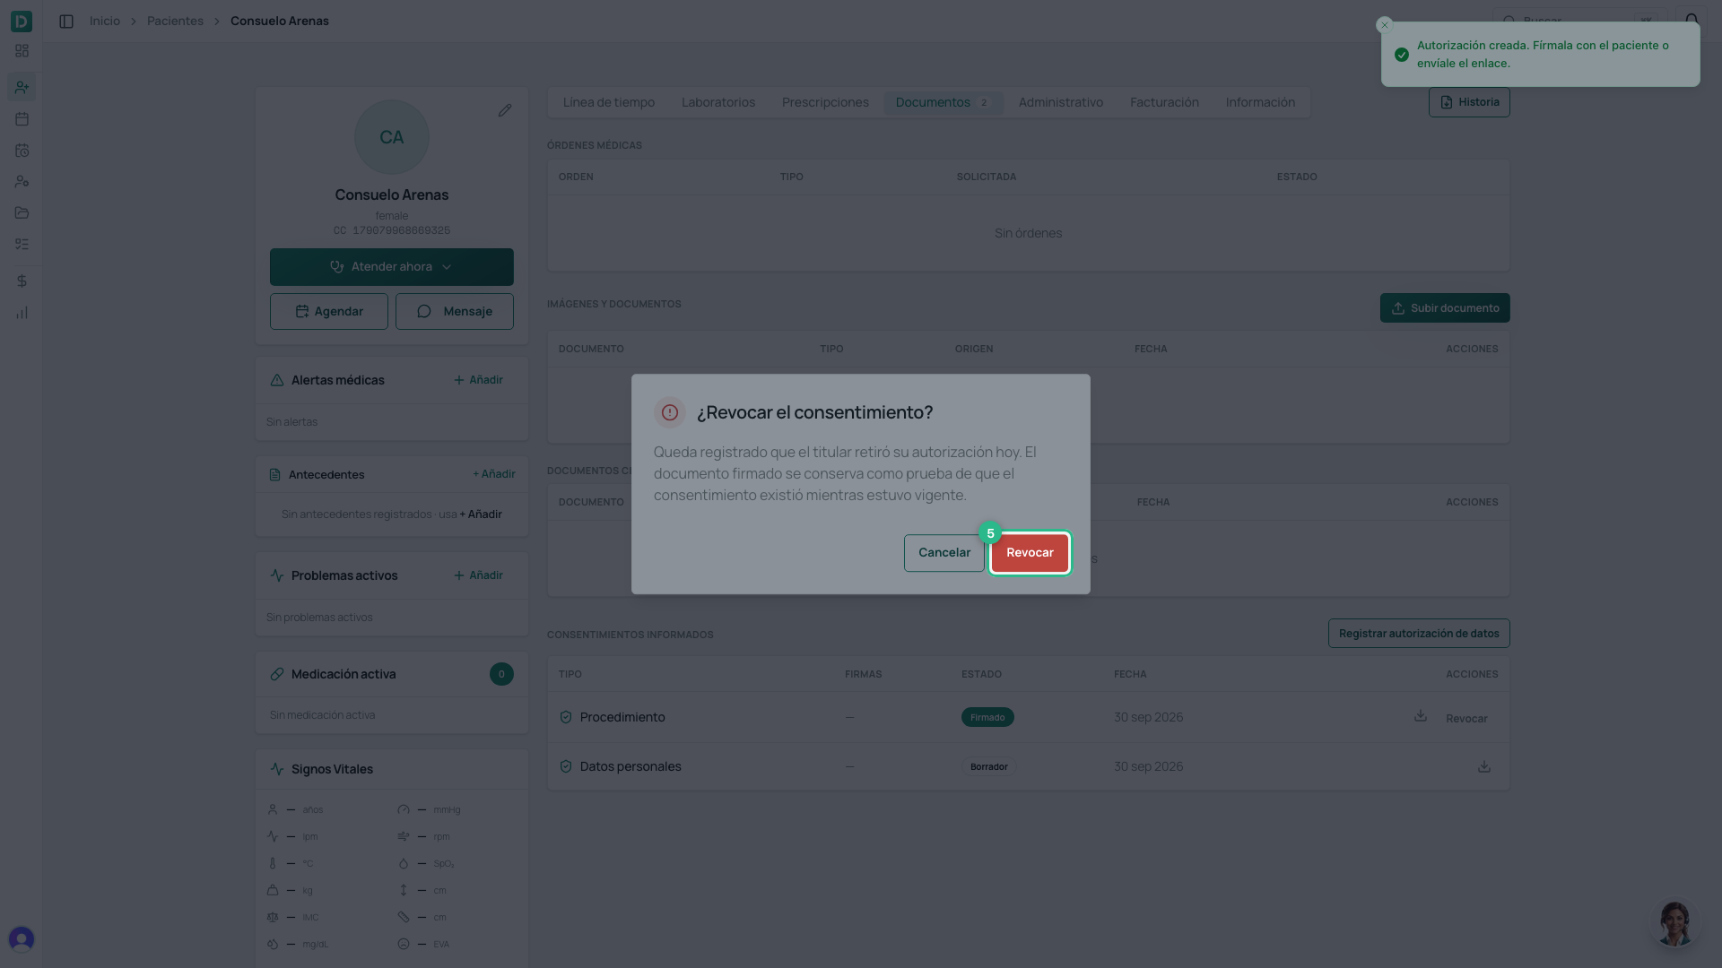Switch to Laboratorios tab
The image size is (1722, 968).
pos(718,102)
